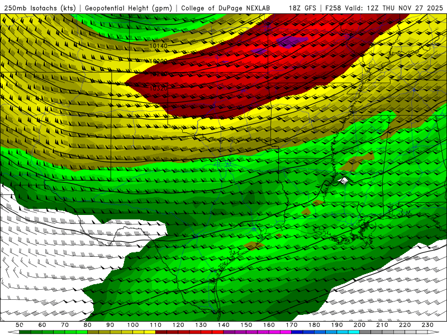Select the "Geopotential Height (gpm)" header label
The width and height of the screenshot is (447, 335).
[x=129, y=8]
